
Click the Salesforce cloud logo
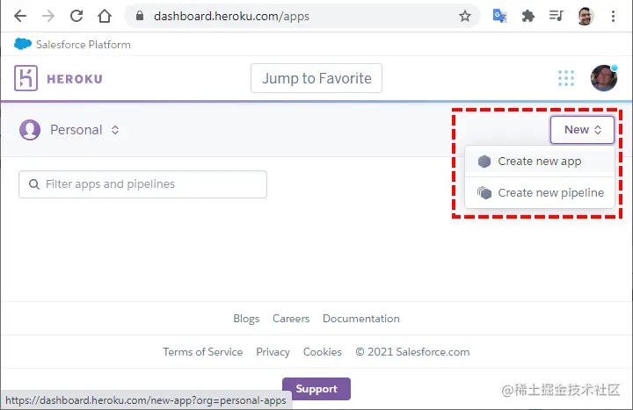[x=23, y=44]
